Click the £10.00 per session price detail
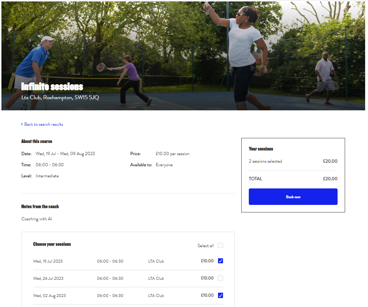Screen dimensions: 368x307 [172, 154]
